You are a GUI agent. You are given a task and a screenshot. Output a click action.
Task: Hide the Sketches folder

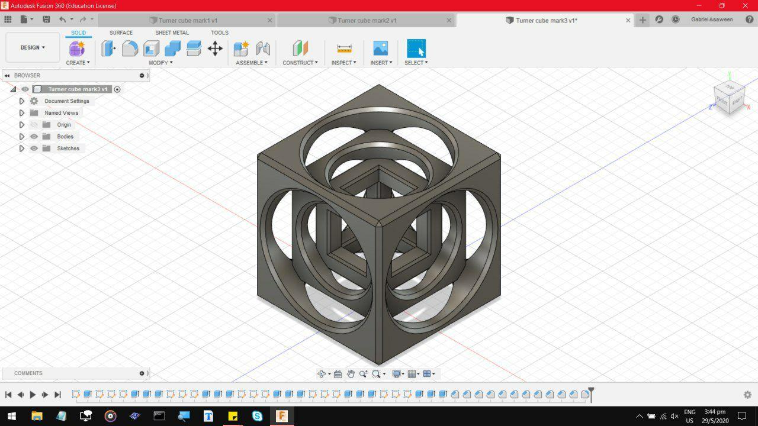coord(34,149)
